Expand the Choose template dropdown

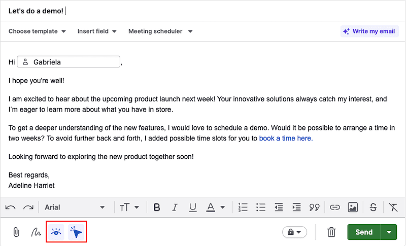[37, 31]
